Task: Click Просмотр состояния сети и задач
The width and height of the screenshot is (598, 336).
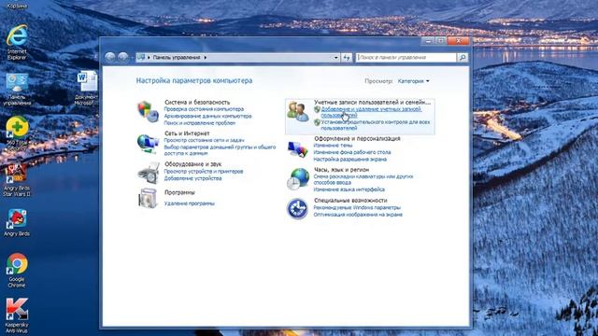Action: tap(204, 140)
